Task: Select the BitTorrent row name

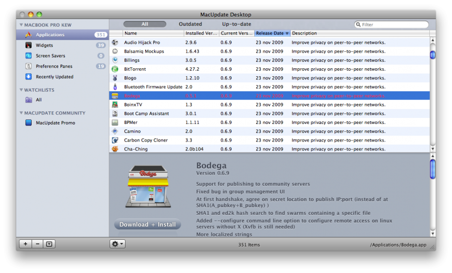Action: coord(135,69)
